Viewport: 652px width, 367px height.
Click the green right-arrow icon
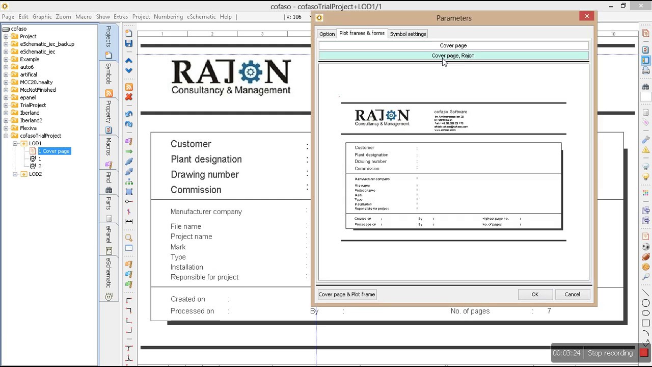pyautogui.click(x=129, y=151)
